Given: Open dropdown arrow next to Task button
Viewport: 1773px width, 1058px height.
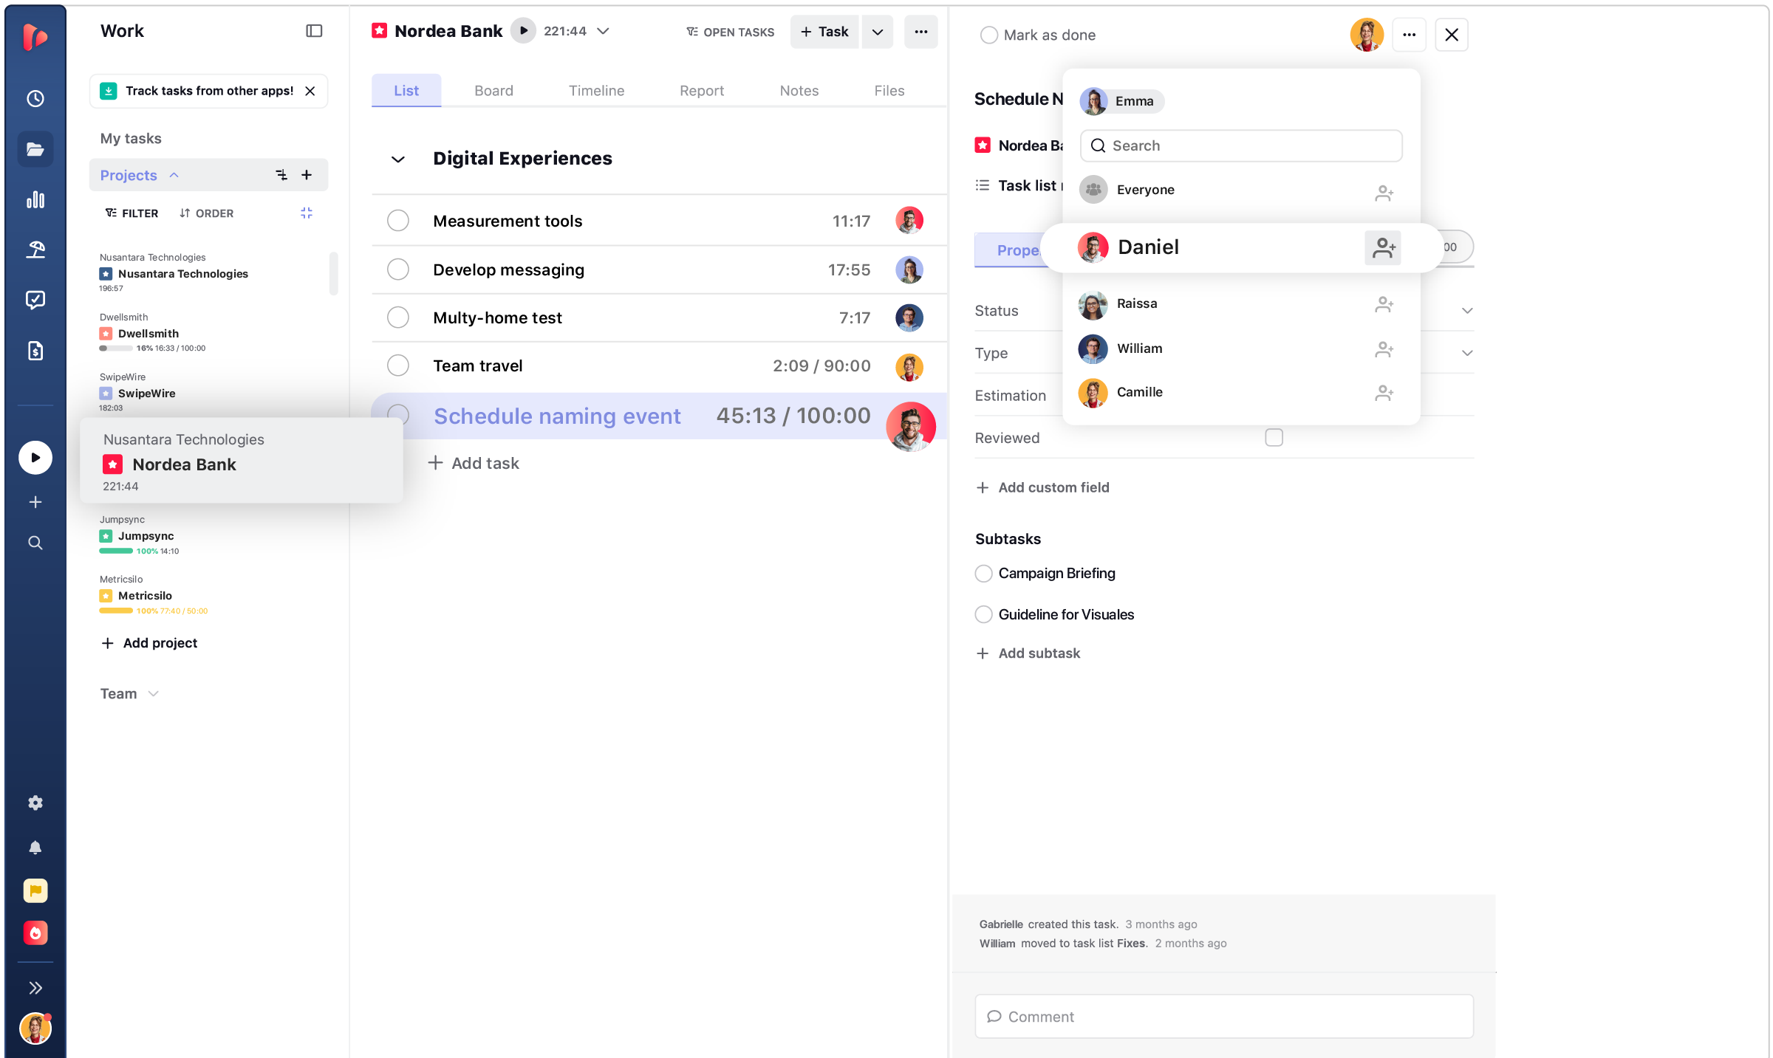Looking at the screenshot, I should (877, 32).
